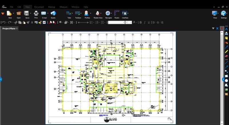Toggle Italic text formatting
The height and width of the screenshot is (125, 229).
145,23
